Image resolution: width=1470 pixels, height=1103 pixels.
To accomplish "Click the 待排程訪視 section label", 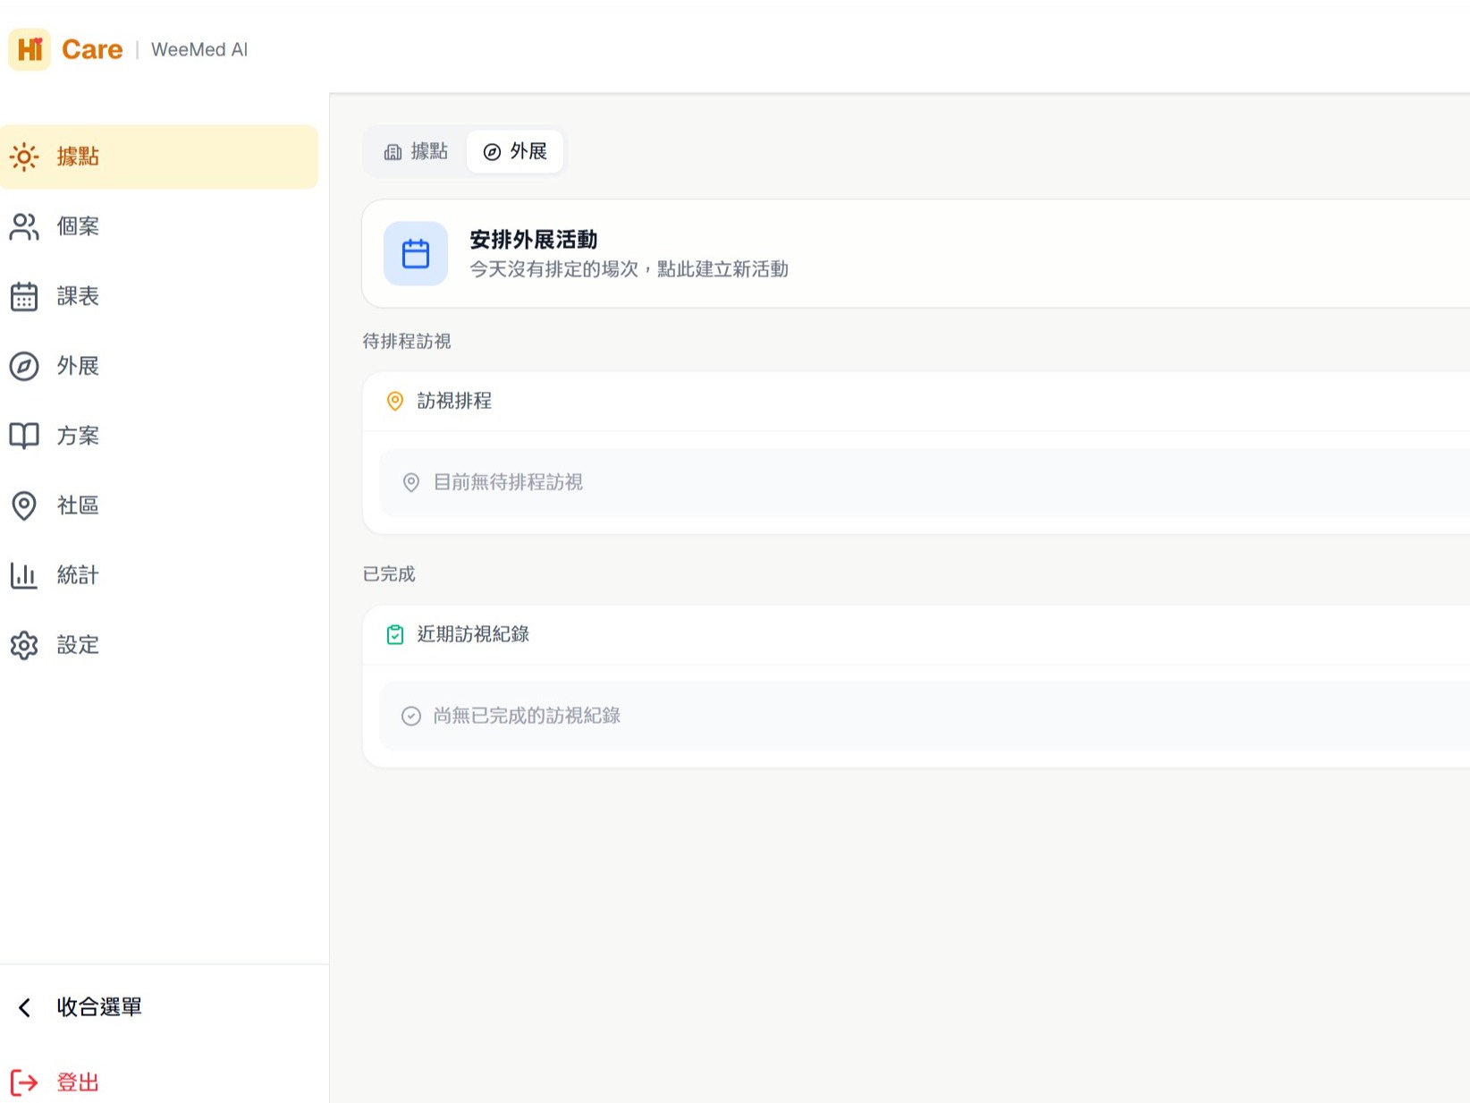I will coord(407,342).
